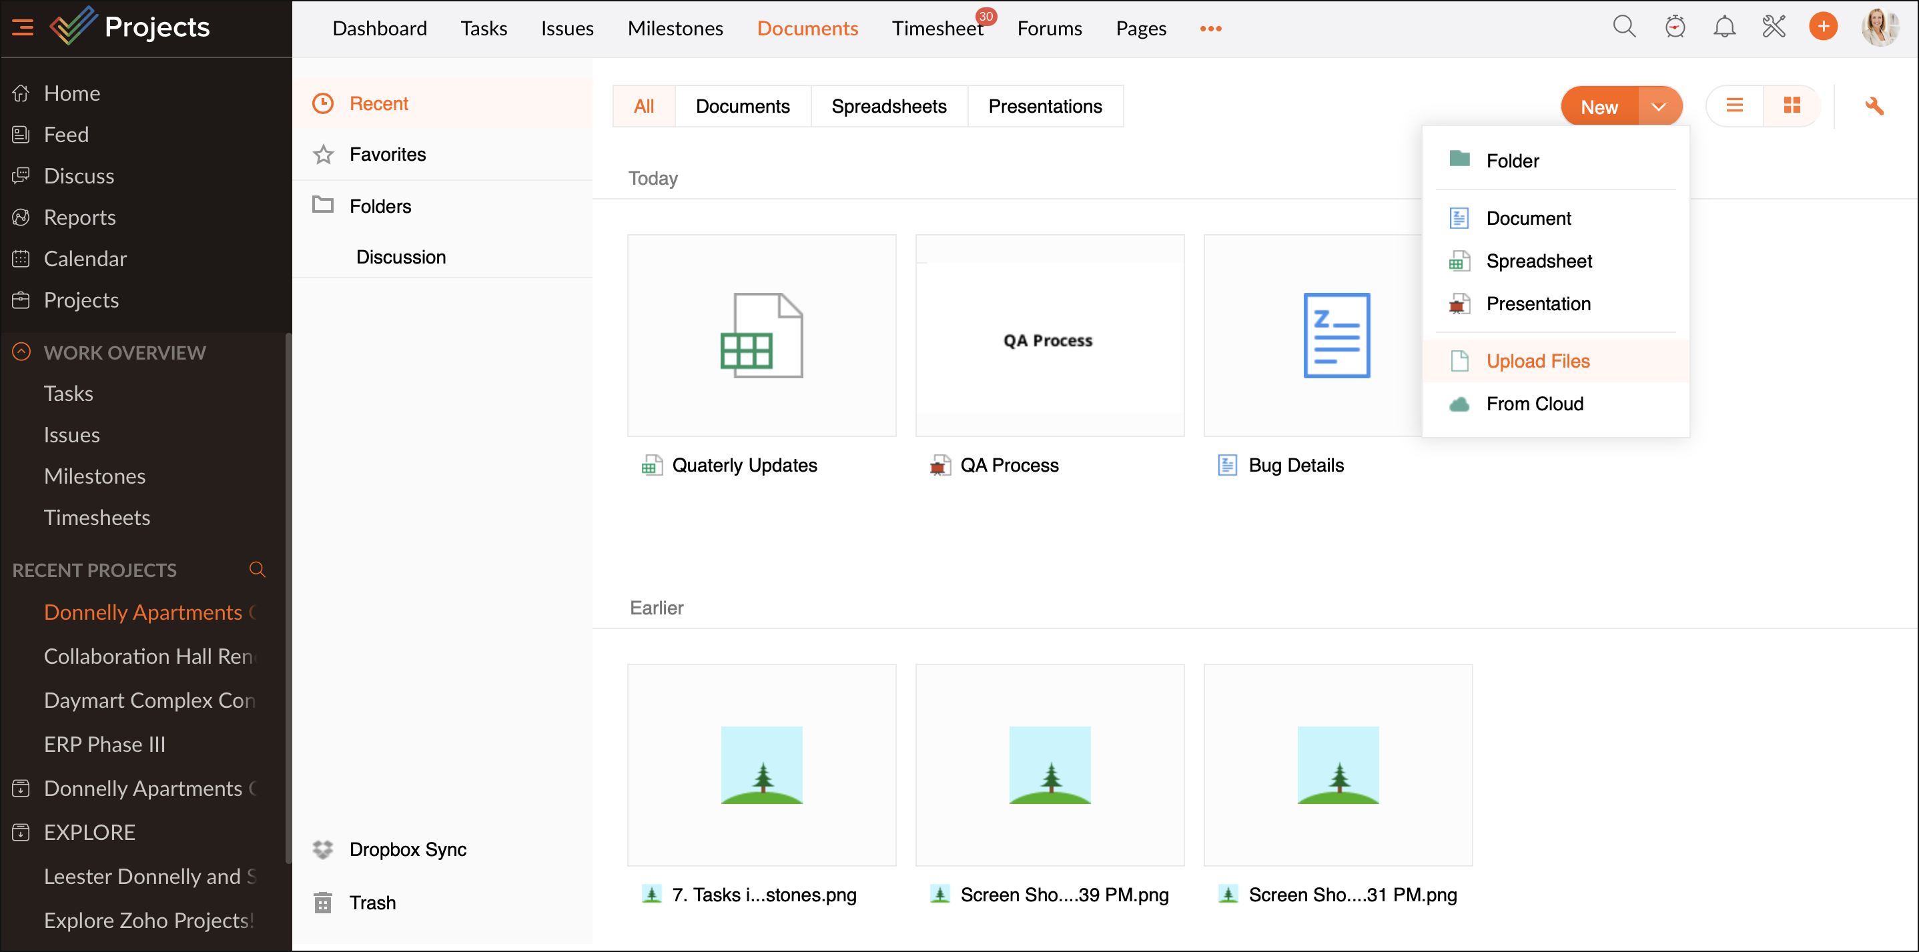The image size is (1919, 952).
Task: Select Upload Files from the menu
Action: tap(1537, 362)
